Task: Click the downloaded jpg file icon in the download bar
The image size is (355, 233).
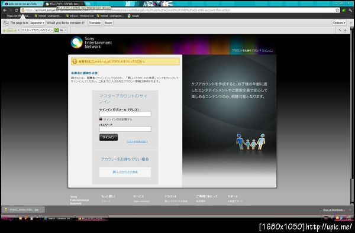Action: [6, 210]
